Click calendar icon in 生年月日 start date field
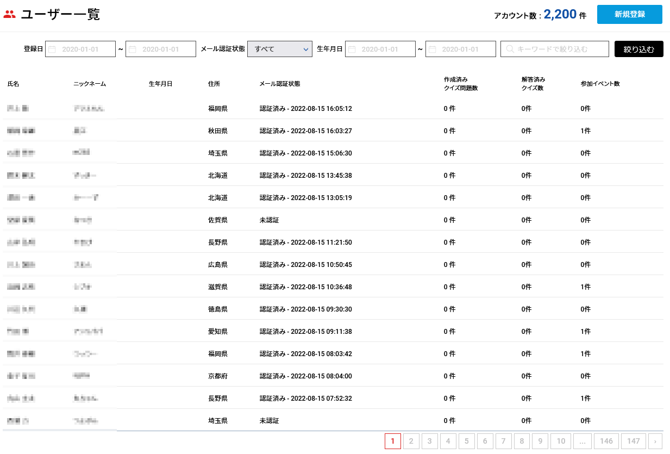 coord(352,49)
